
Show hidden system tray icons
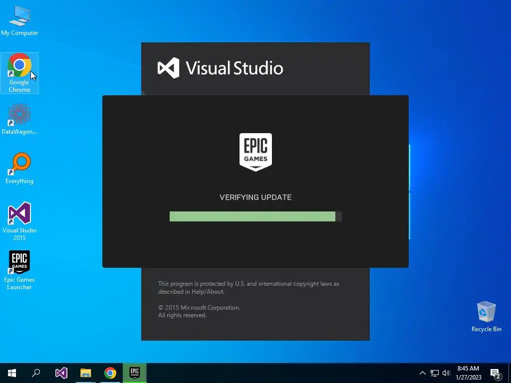click(x=422, y=373)
